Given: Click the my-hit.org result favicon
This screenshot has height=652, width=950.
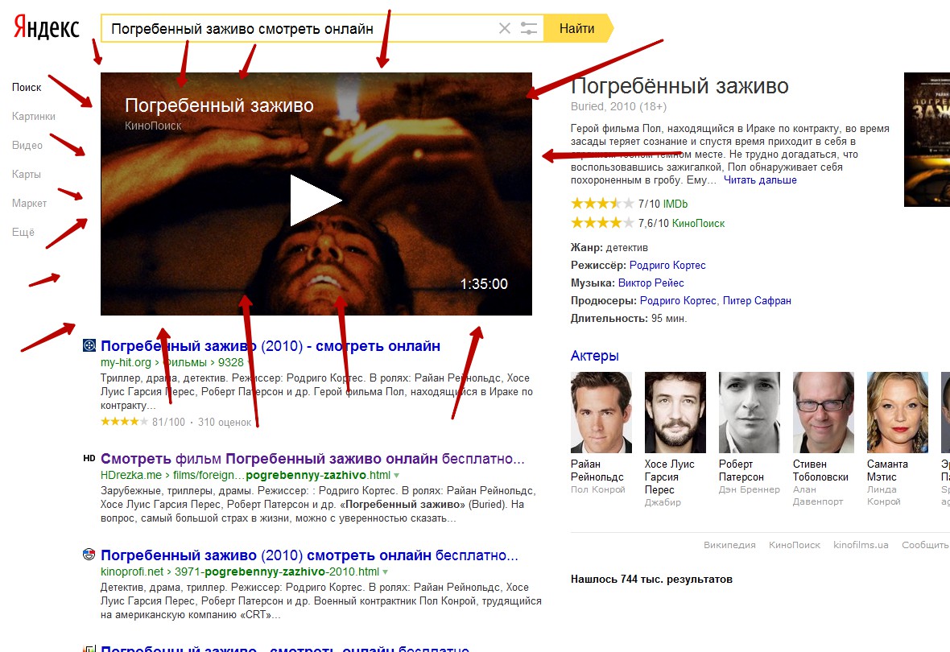Looking at the screenshot, I should 89,345.
